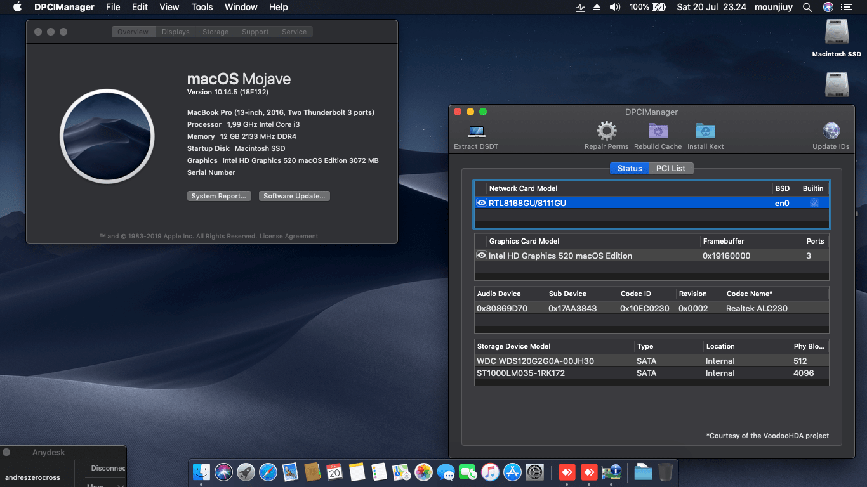Switch to Displays tab in About This Mac
The height and width of the screenshot is (487, 867).
pyautogui.click(x=175, y=32)
